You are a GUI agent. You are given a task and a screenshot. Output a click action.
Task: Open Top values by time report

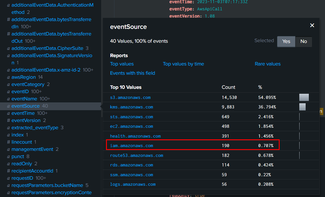pos(183,64)
